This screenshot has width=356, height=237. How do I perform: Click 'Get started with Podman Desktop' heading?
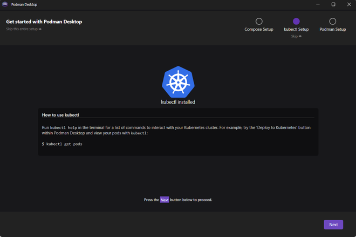(x=44, y=22)
